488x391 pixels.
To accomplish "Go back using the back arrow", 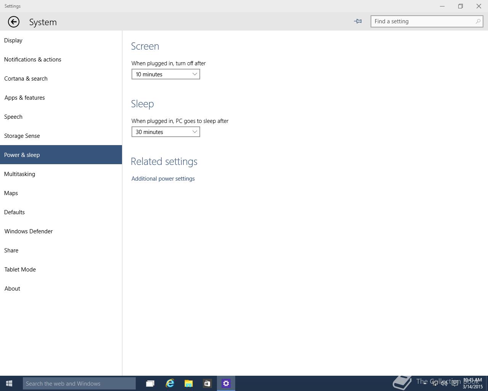I will click(13, 22).
